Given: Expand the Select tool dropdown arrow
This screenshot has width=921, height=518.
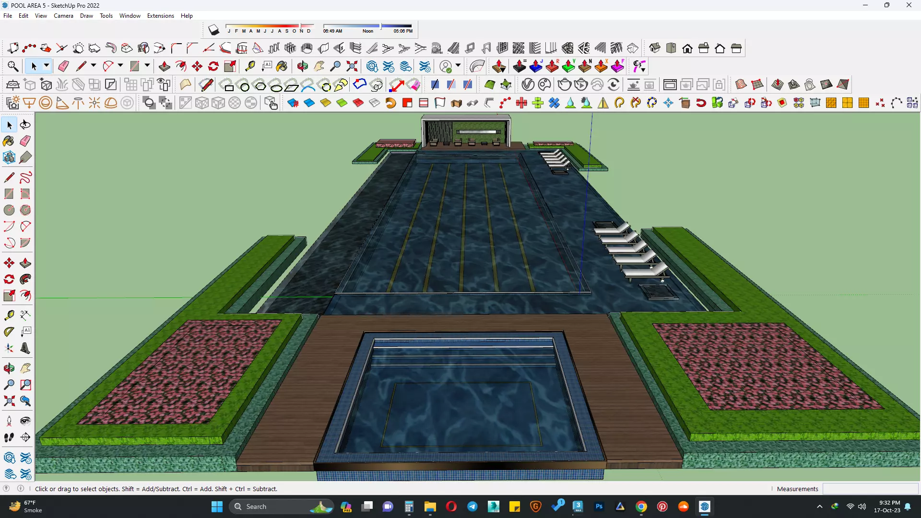Looking at the screenshot, I should click(47, 66).
